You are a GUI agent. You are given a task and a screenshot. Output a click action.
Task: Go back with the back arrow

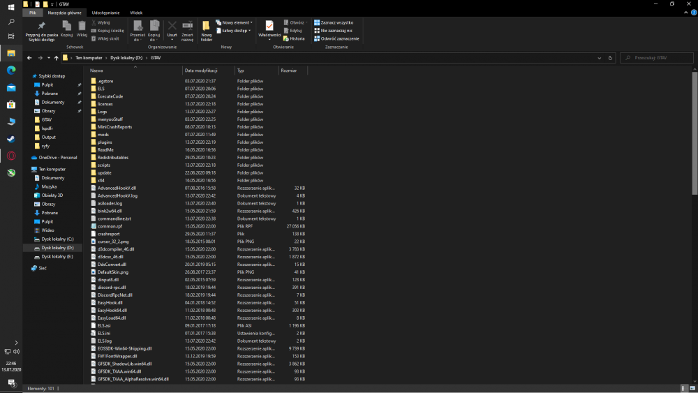point(29,58)
